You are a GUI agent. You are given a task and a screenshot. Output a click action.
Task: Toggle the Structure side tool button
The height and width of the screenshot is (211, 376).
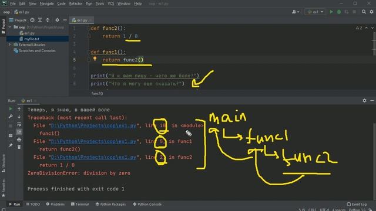(x=3, y=164)
